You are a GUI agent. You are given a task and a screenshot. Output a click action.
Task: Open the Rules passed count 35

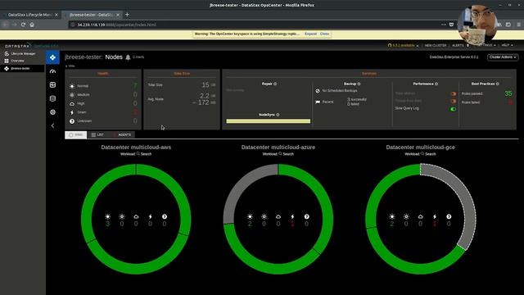pos(508,93)
